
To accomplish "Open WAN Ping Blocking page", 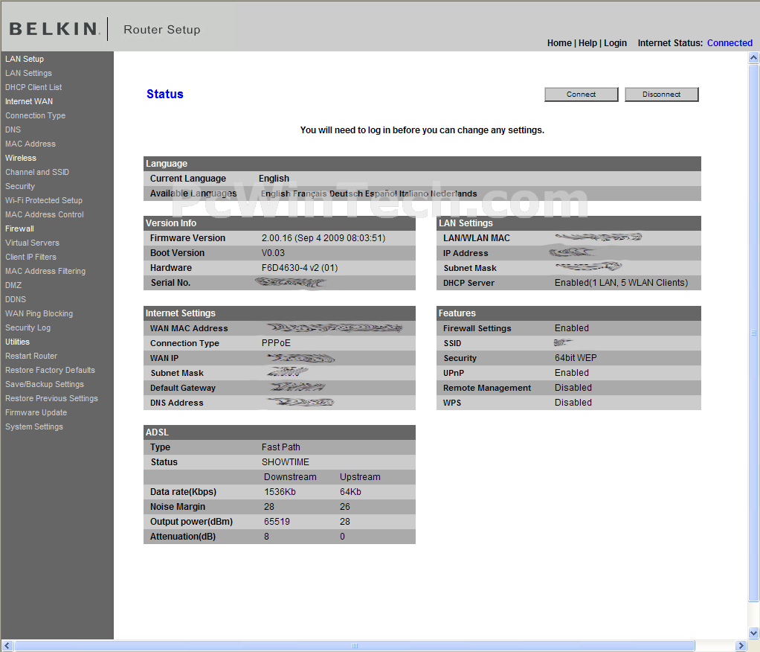I will [x=39, y=313].
